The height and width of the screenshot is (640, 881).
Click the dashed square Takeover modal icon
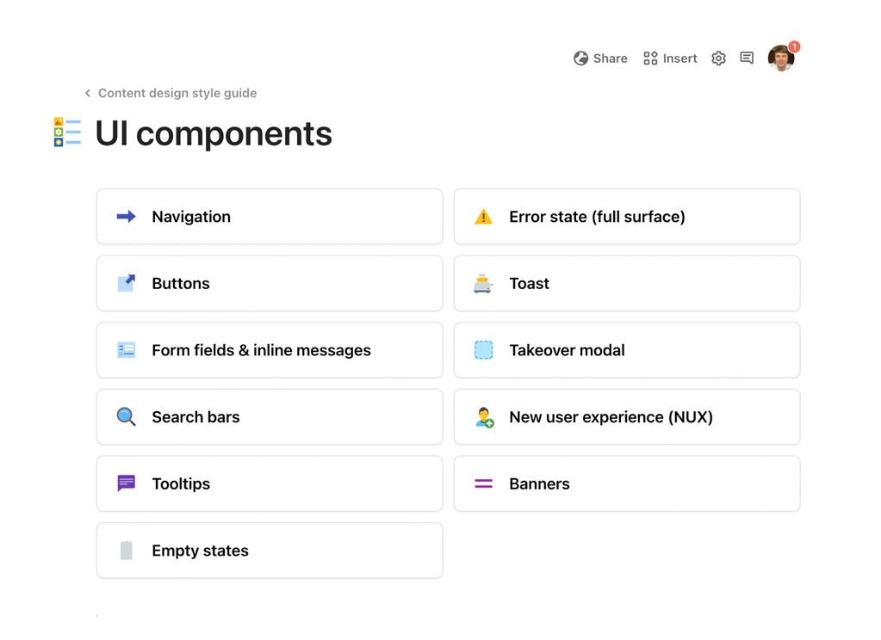point(483,350)
